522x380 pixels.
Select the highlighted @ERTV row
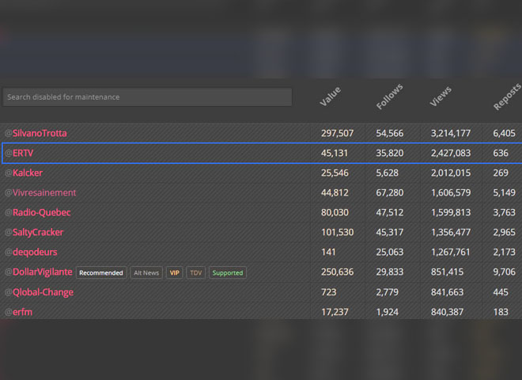pos(262,154)
